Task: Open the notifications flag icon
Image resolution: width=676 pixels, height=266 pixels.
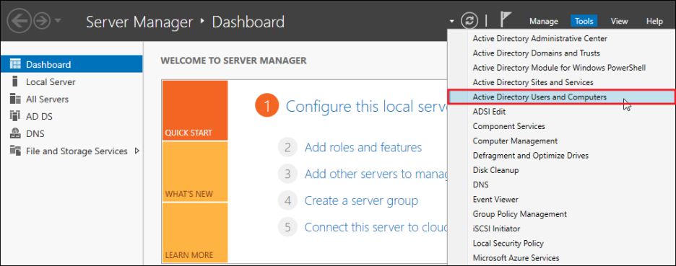Action: (x=506, y=19)
